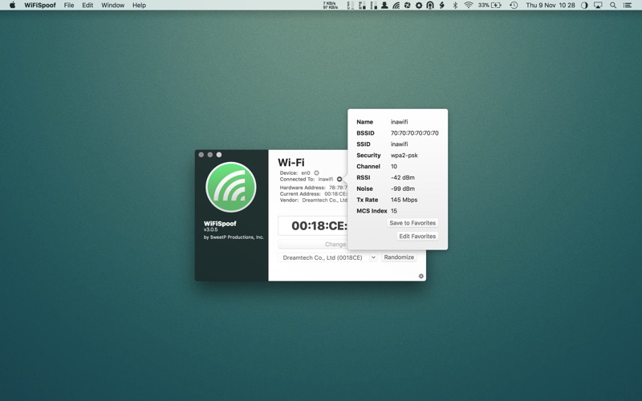Click the MAC address field 00:18:CE
The width and height of the screenshot is (642, 401).
319,226
